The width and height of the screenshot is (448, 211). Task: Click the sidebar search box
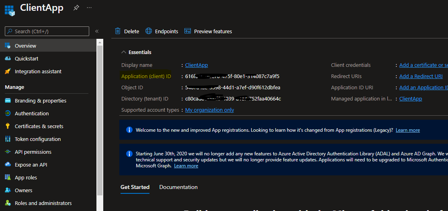[x=47, y=31]
